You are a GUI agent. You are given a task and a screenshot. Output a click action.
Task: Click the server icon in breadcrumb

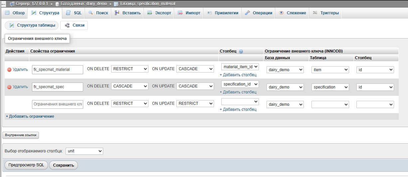click(12, 4)
